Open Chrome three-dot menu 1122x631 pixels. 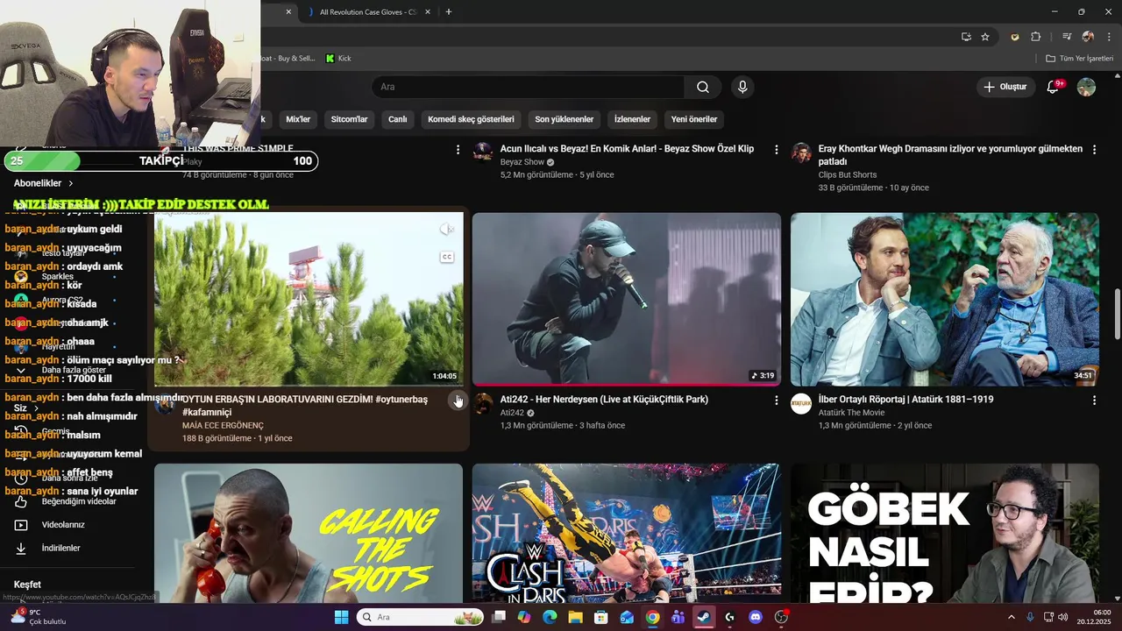pos(1109,37)
